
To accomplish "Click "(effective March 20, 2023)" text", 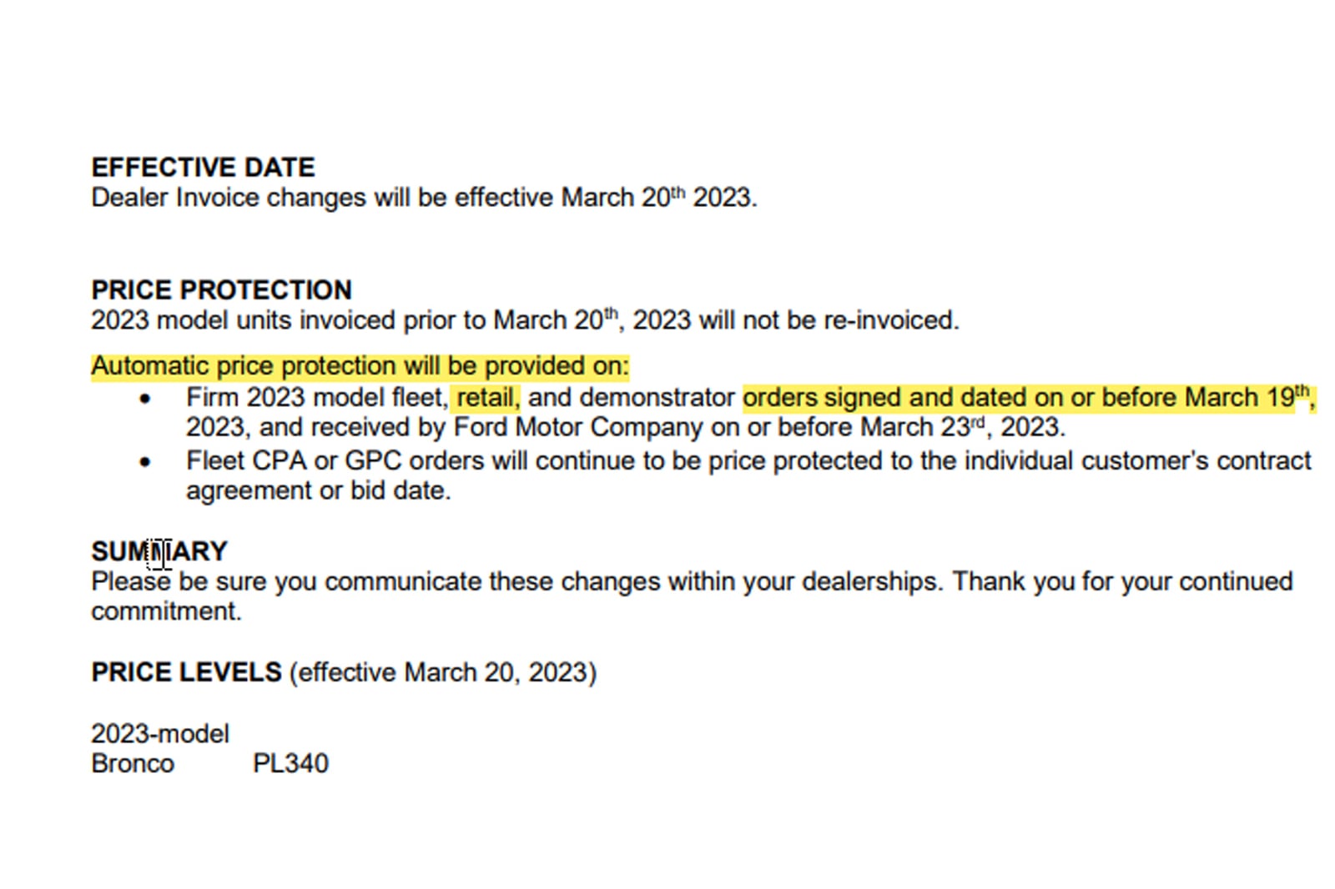I will 443,673.
